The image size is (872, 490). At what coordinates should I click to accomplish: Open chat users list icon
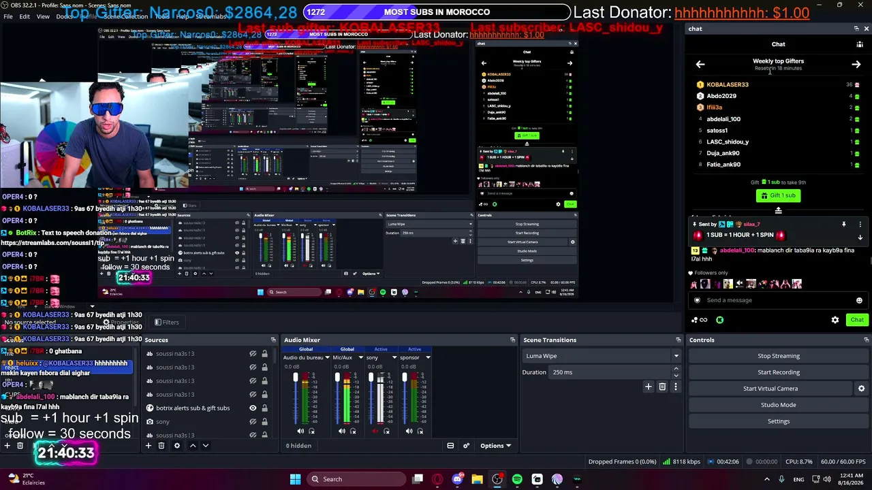[860, 44]
